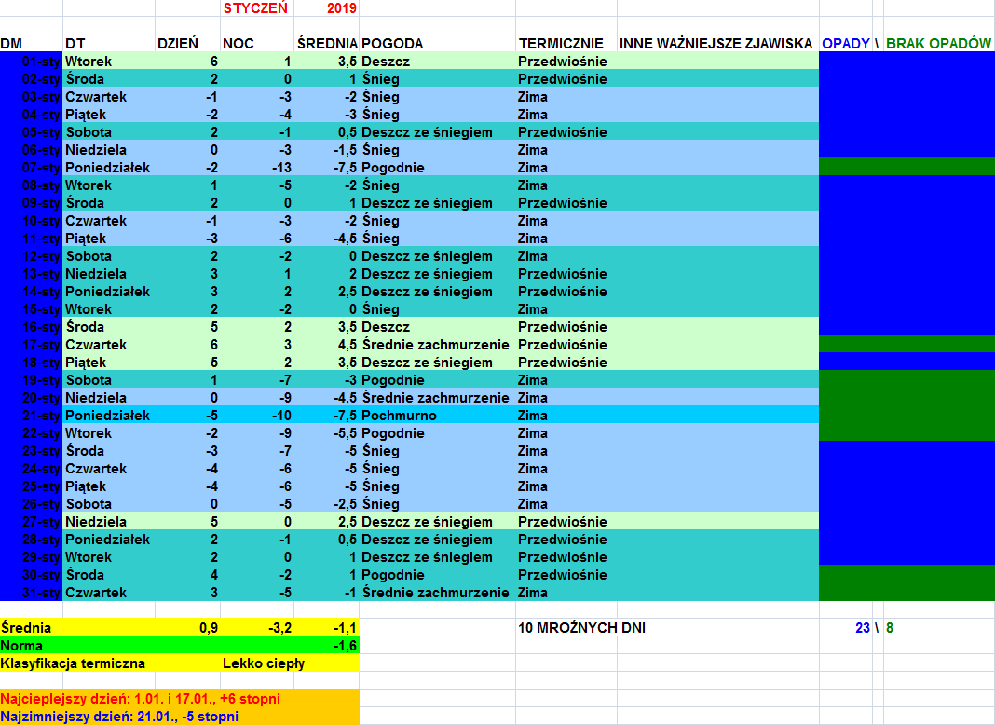Select the 2019 year cell
The height and width of the screenshot is (725, 995).
342,7
